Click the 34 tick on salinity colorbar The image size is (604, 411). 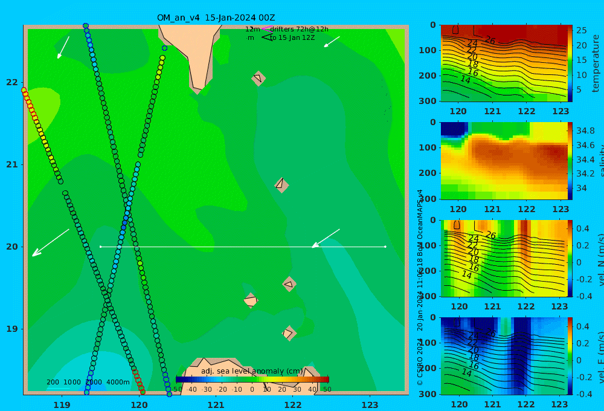pyautogui.click(x=581, y=188)
